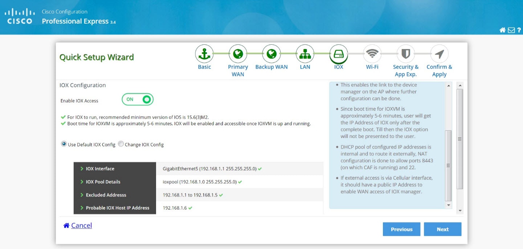This screenshot has width=523, height=249.
Task: Click the mail envelope icon in the header
Action: point(511,30)
